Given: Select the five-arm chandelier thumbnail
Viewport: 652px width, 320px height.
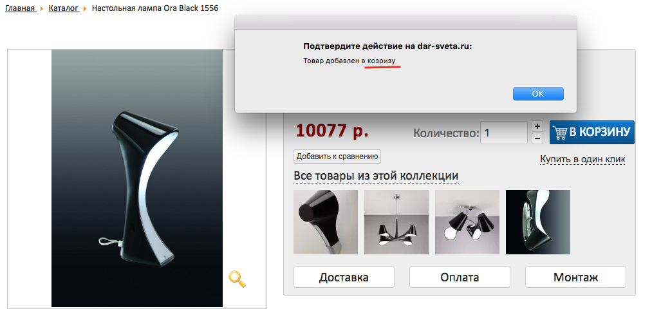Looking at the screenshot, I should point(396,222).
